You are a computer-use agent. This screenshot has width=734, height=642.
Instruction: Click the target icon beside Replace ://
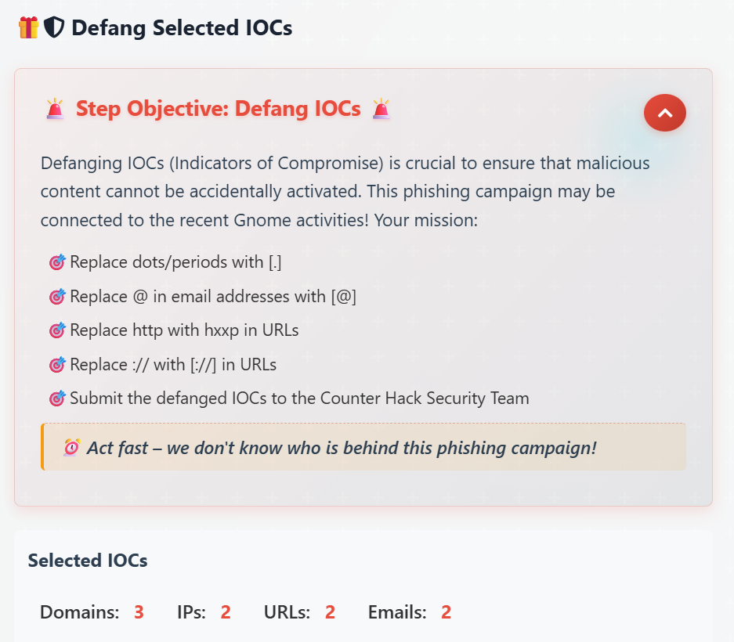57,365
